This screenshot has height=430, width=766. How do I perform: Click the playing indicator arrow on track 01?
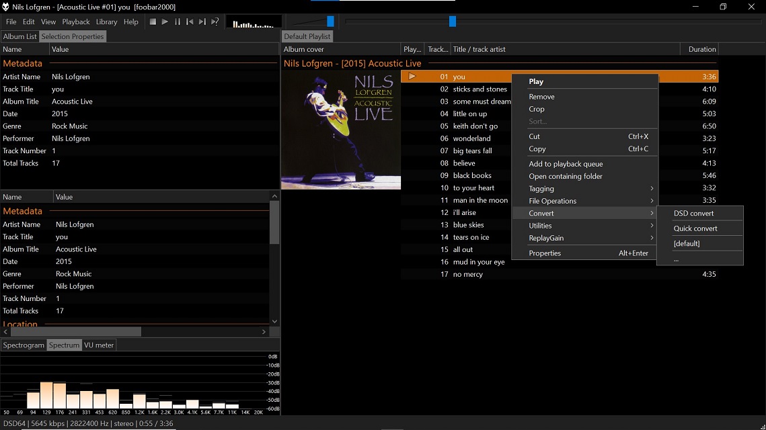point(412,77)
